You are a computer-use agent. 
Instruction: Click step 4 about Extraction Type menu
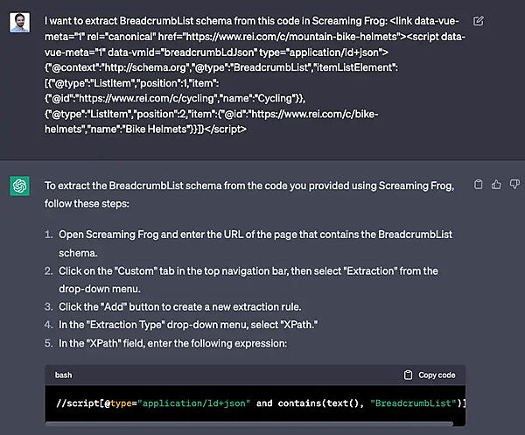[189, 325]
